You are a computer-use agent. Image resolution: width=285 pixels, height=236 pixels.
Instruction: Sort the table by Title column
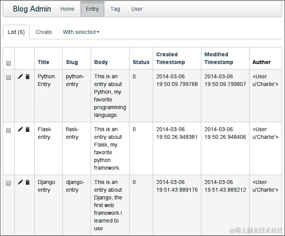point(44,62)
